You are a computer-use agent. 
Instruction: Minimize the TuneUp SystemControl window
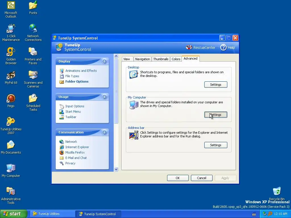tap(222, 38)
